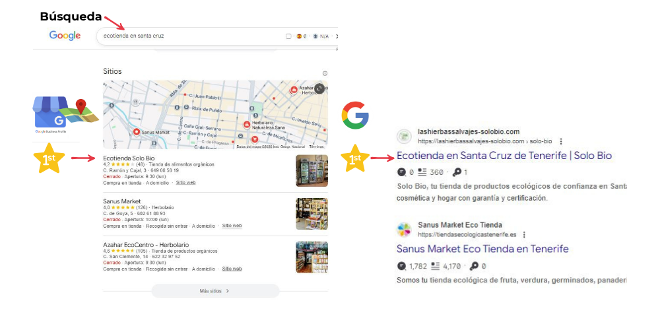Open the Ecotienda Solo Bio local listing
This screenshot has height=330, width=660.
(x=129, y=158)
